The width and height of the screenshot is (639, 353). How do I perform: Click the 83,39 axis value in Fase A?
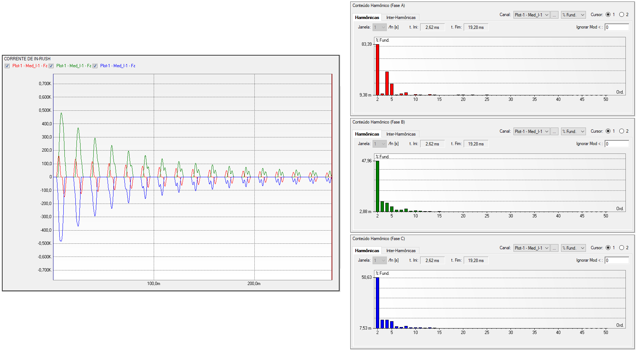tap(366, 44)
